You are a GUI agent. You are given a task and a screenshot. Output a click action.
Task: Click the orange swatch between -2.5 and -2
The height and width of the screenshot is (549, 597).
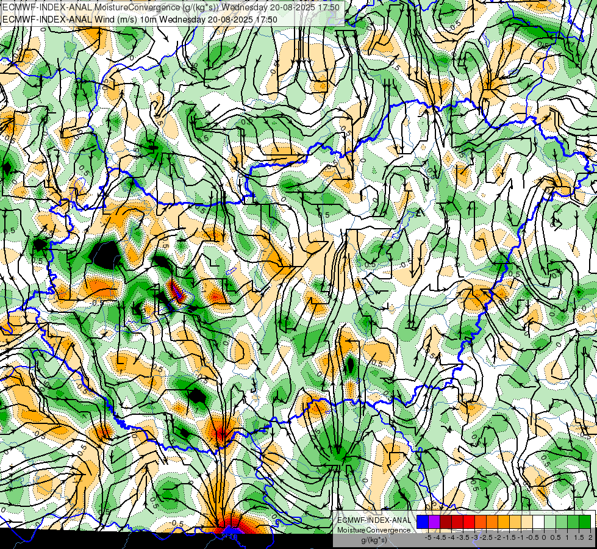tap(492, 522)
